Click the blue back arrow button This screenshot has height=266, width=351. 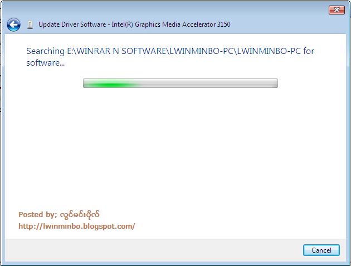pyautogui.click(x=13, y=24)
